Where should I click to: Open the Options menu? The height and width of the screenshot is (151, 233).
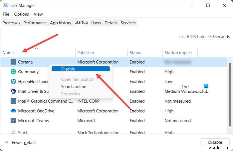21,14
